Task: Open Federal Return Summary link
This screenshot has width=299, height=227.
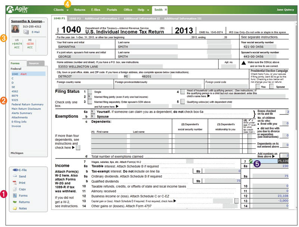Action: coord(27,104)
